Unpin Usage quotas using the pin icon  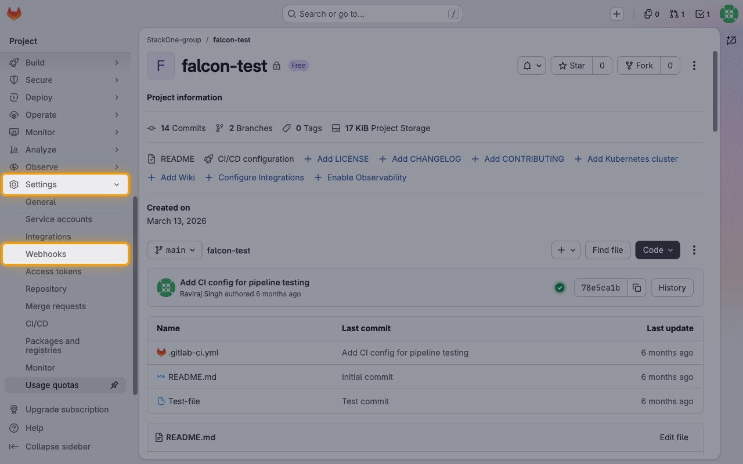tap(114, 385)
